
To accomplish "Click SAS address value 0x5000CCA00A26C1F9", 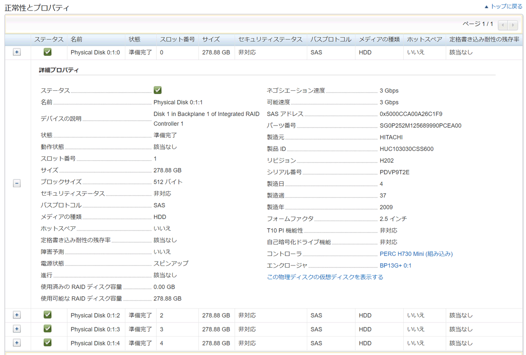I will [x=411, y=114].
